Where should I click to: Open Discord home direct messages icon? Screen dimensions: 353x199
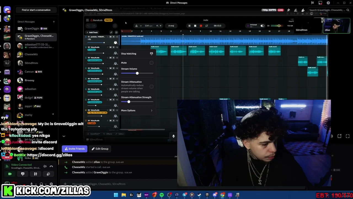tap(7, 10)
